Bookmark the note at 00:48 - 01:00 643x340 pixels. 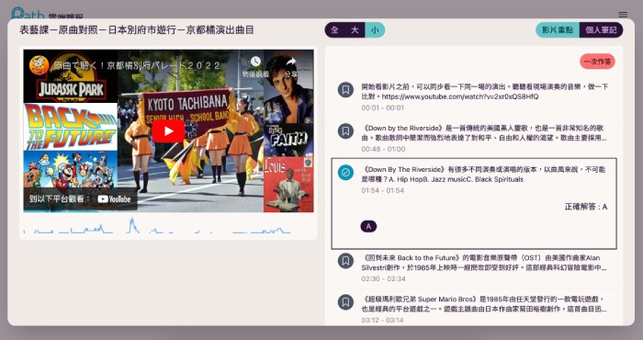tap(345, 131)
